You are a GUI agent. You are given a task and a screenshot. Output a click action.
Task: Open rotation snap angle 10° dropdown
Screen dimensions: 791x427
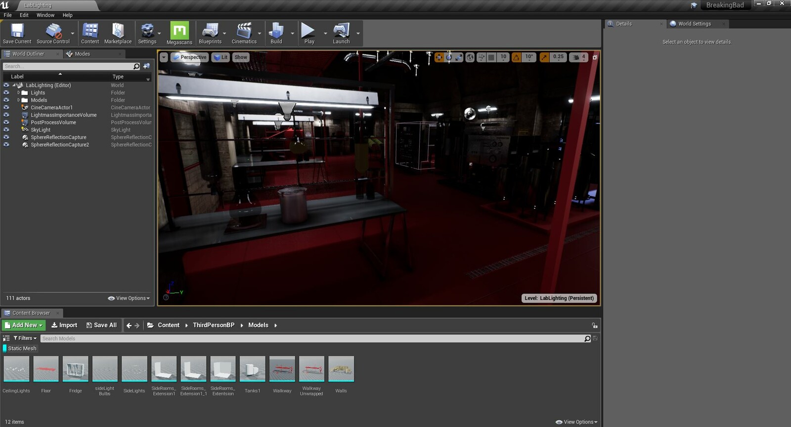pos(529,57)
